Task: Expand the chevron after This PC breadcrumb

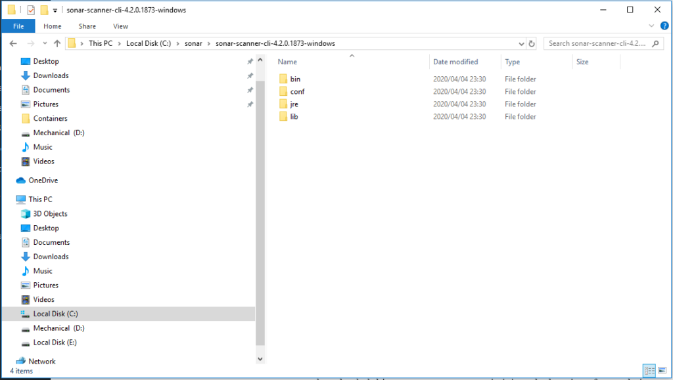Action: 120,43
